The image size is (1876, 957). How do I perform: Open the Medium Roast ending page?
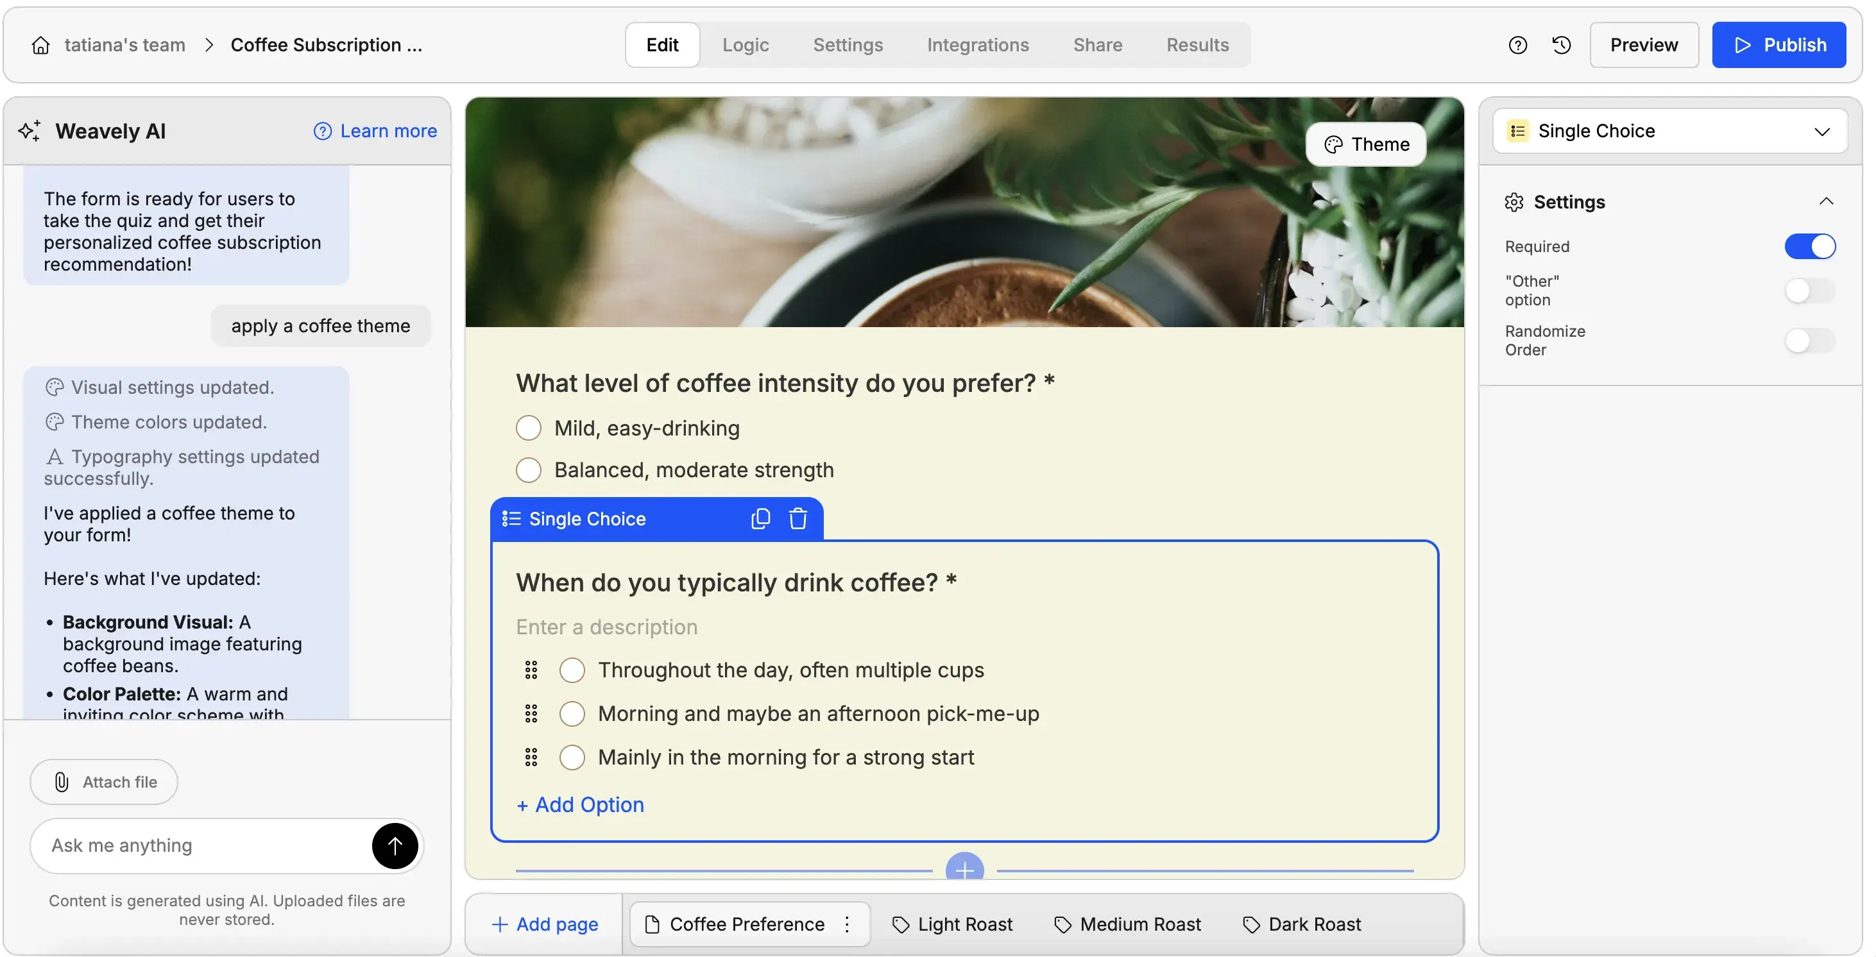(x=1127, y=924)
